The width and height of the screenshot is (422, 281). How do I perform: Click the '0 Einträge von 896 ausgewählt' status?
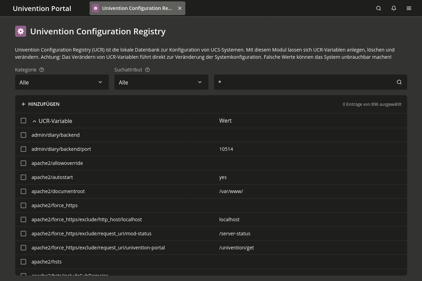tap(372, 104)
